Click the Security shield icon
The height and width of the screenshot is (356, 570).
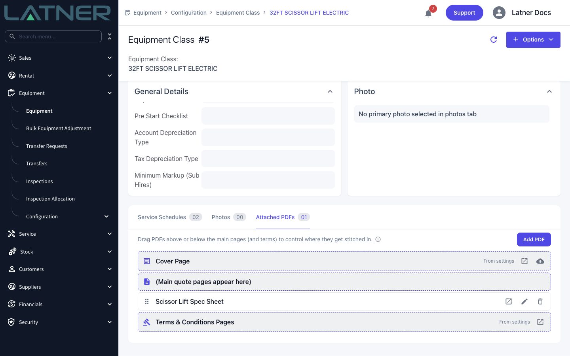(x=12, y=322)
